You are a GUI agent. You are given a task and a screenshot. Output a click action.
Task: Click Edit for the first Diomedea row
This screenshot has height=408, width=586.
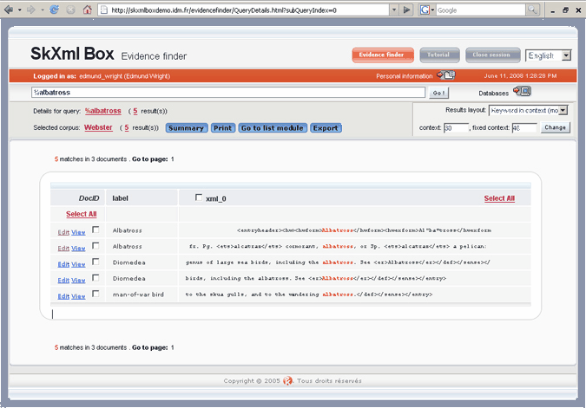tap(63, 264)
